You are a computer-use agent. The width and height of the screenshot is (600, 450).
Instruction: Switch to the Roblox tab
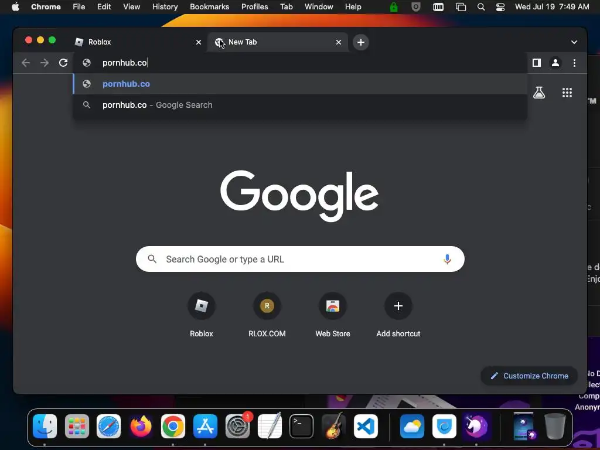[x=137, y=42]
